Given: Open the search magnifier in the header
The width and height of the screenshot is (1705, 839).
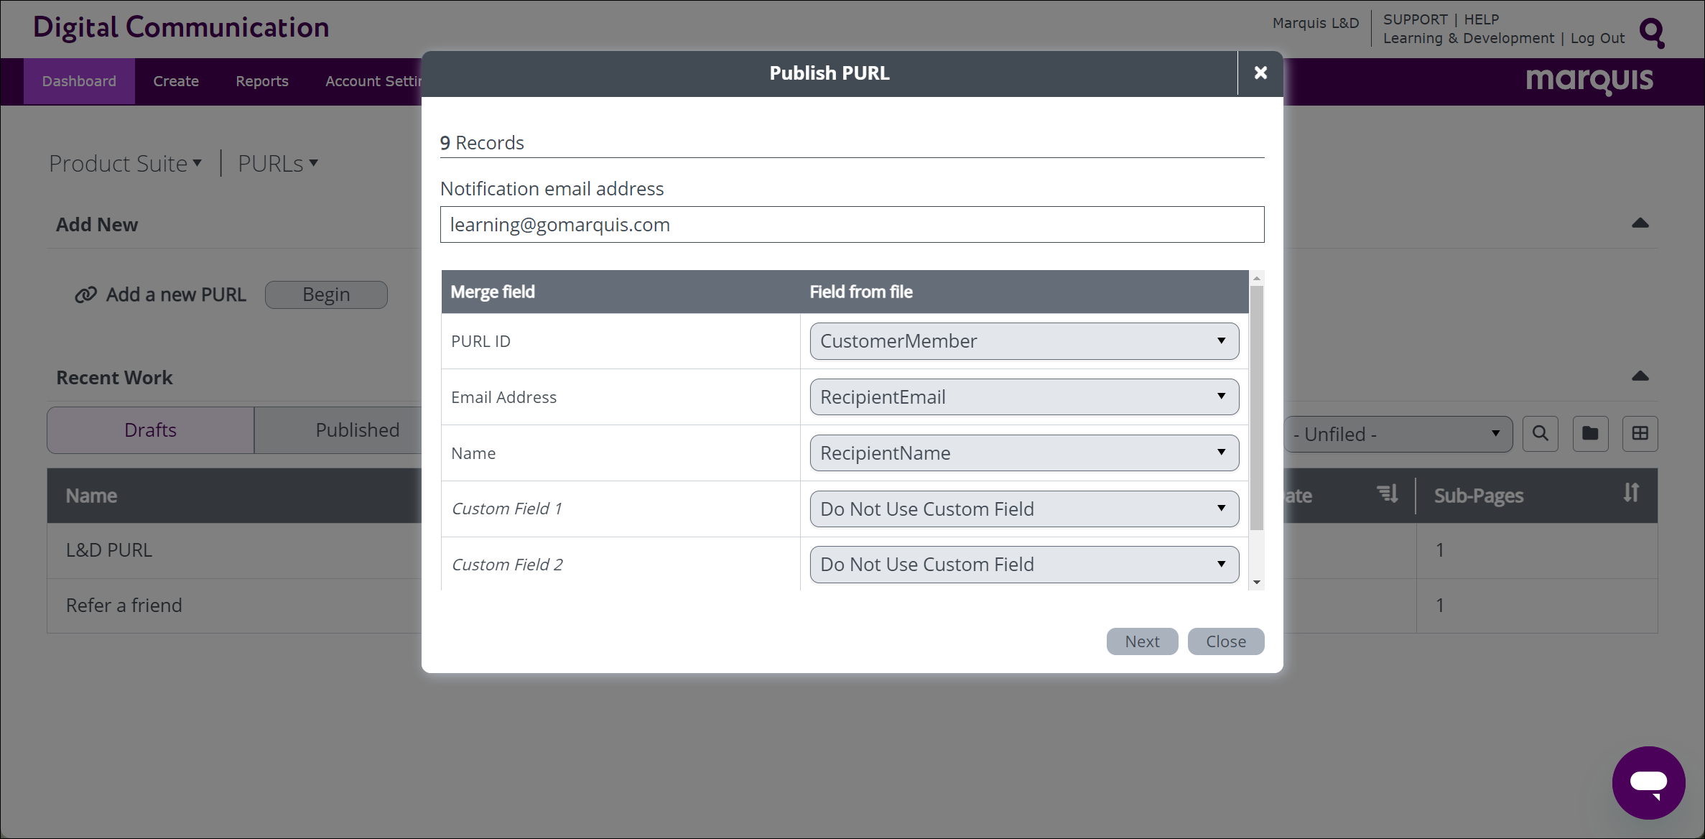Looking at the screenshot, I should (1653, 32).
